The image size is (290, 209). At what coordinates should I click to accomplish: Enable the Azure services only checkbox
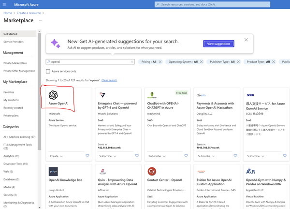pos(48,71)
